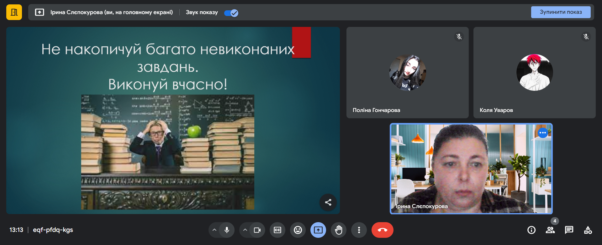Expand video settings chevron
Image resolution: width=602 pixels, height=245 pixels.
pos(245,230)
